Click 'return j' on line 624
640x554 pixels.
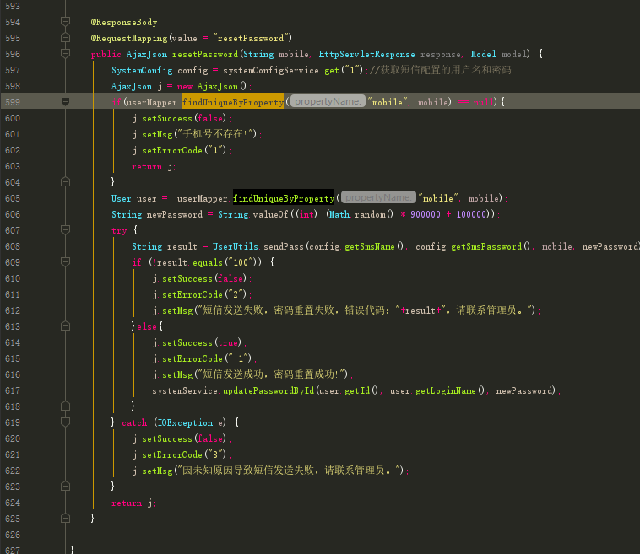(x=132, y=503)
